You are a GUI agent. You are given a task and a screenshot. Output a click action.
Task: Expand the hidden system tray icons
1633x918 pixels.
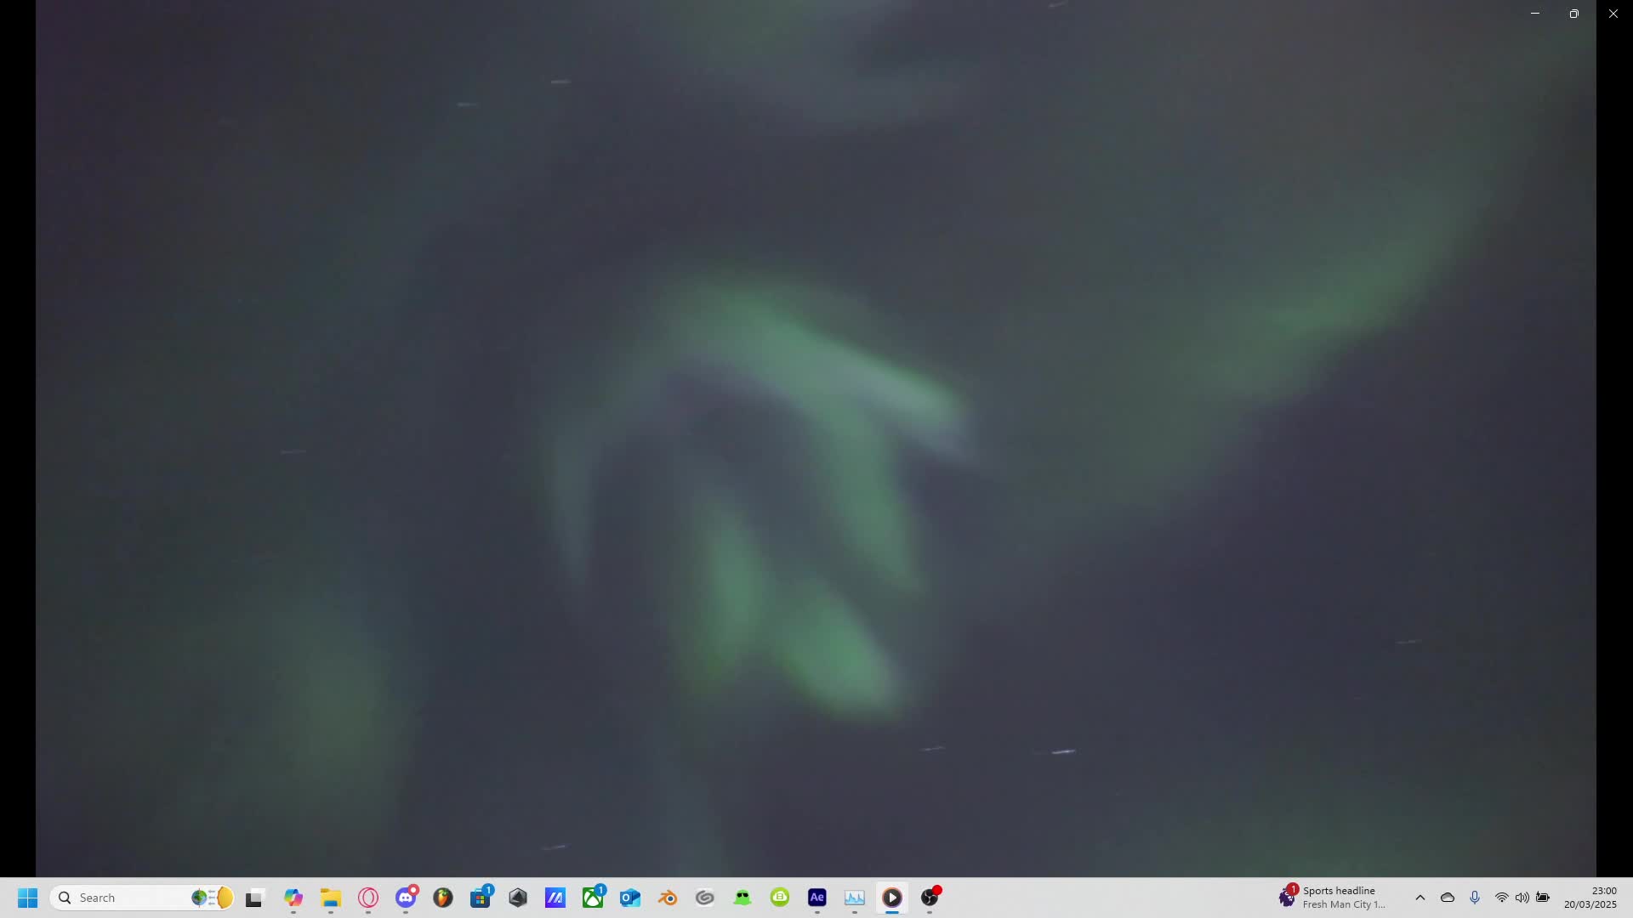[1420, 898]
